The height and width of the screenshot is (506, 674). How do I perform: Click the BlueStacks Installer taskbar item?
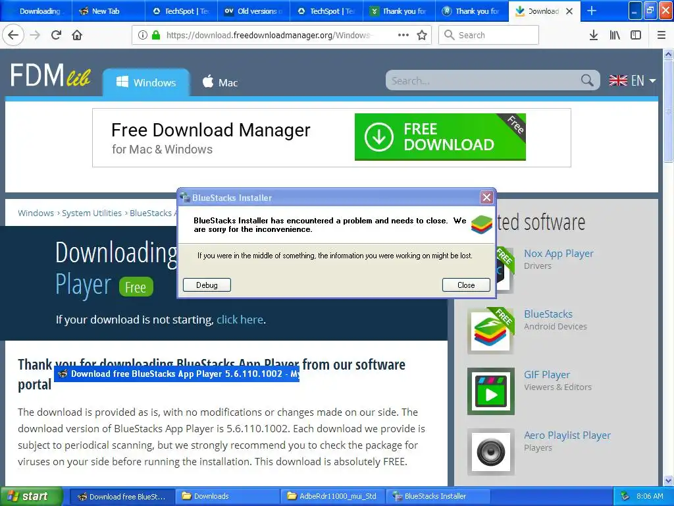point(438,496)
